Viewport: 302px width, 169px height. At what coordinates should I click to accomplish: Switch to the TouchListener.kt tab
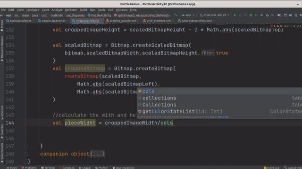pos(53,21)
